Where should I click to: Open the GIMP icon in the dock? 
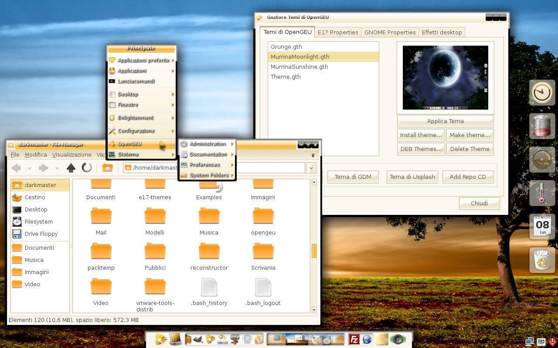[198, 339]
